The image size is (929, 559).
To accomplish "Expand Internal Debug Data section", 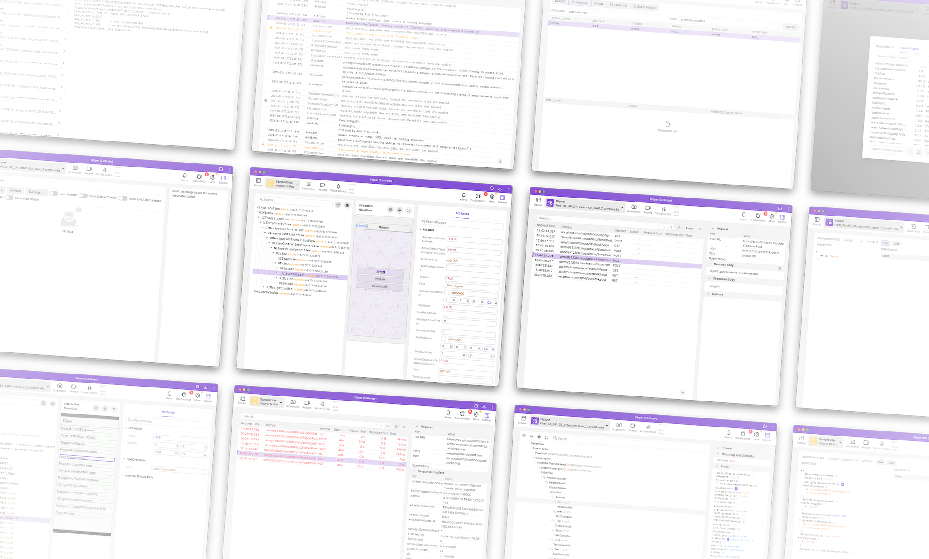I will [123, 475].
